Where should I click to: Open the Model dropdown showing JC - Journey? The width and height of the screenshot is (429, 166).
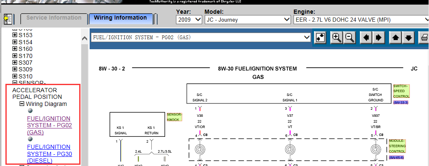tap(248, 20)
